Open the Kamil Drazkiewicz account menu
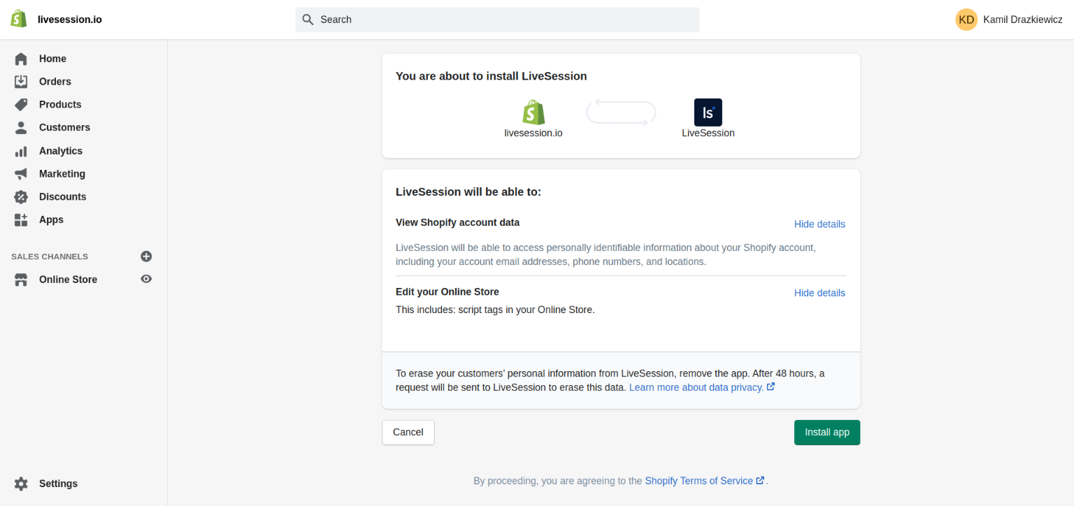The image size is (1074, 506). [x=1008, y=20]
